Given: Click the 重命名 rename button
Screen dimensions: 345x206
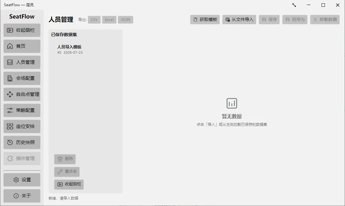Looking at the screenshot, I should pyautogui.click(x=67, y=171).
